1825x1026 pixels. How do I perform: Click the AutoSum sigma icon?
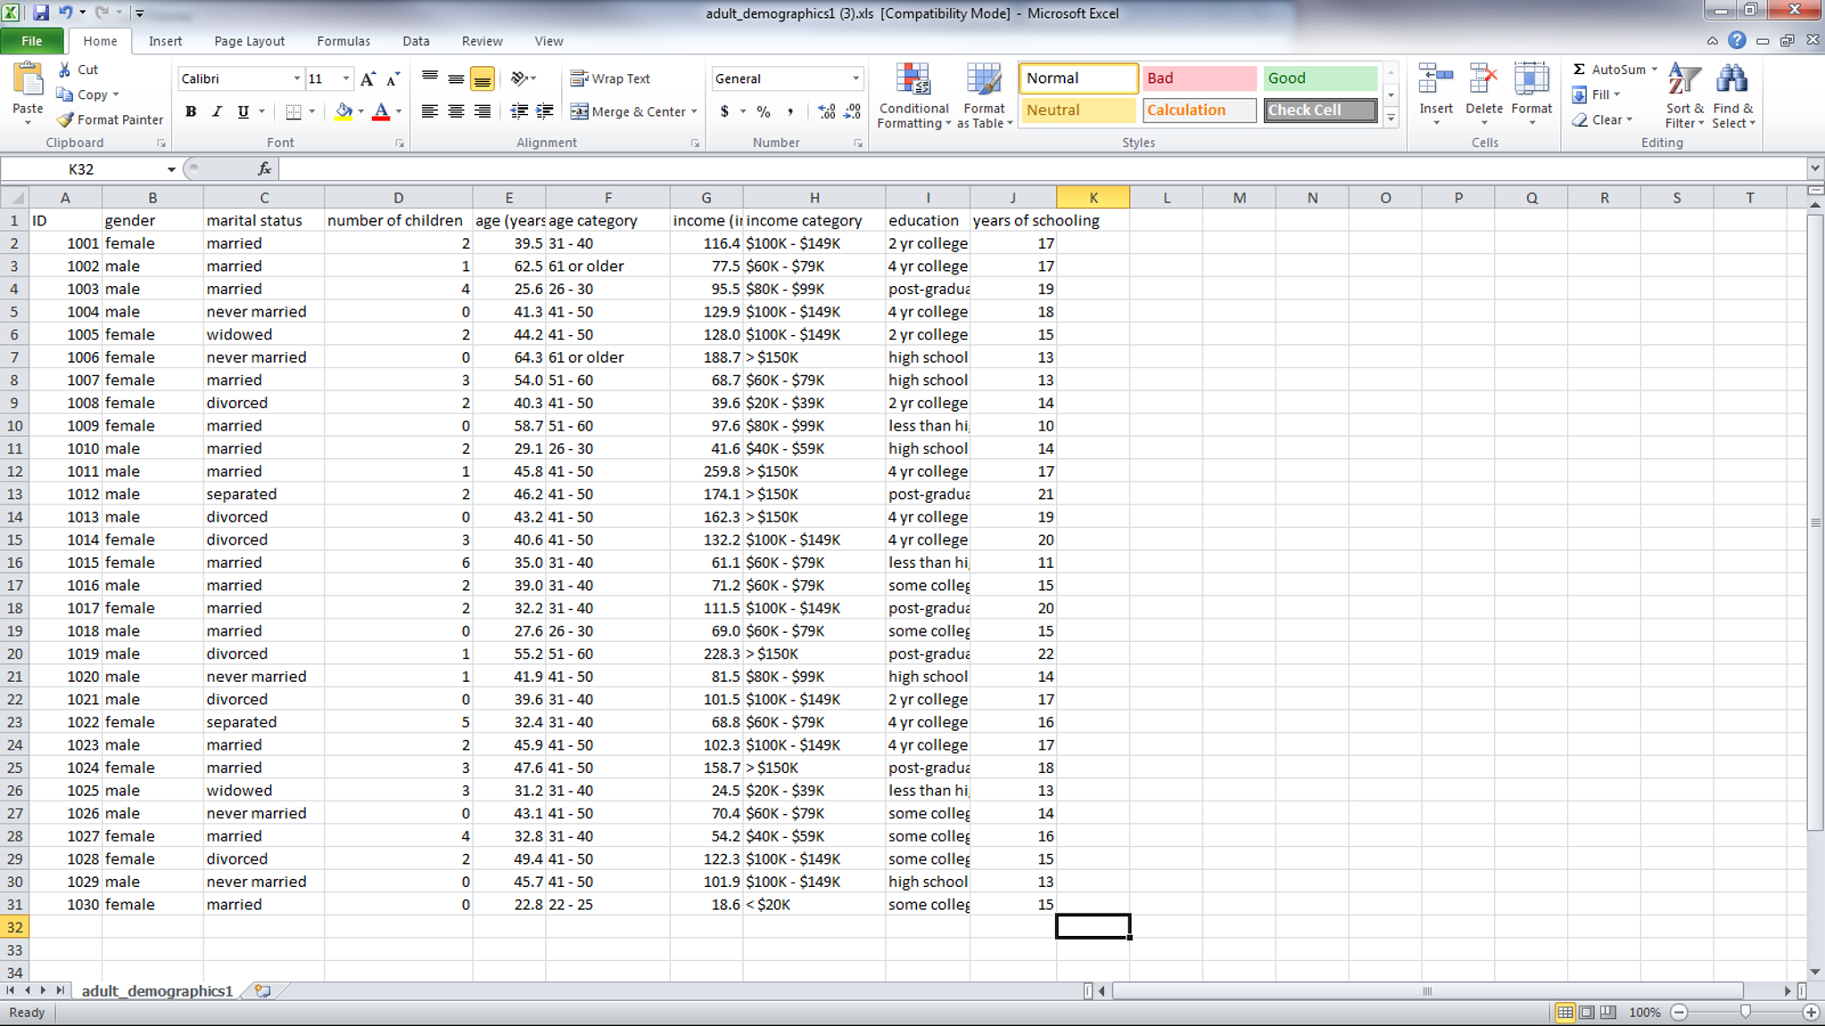1579,70
